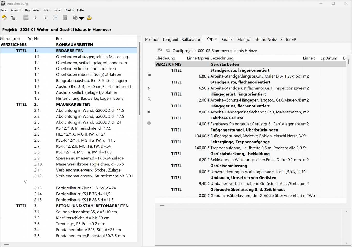This screenshot has width=352, height=247.
Task: Expand the black dropdown arrow in toolbar
Action: coord(81,18)
